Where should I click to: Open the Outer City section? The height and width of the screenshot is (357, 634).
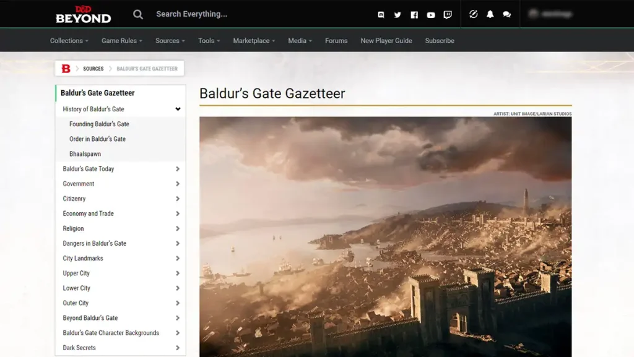click(76, 303)
